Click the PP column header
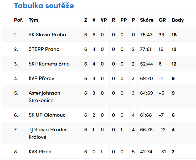 123,20
